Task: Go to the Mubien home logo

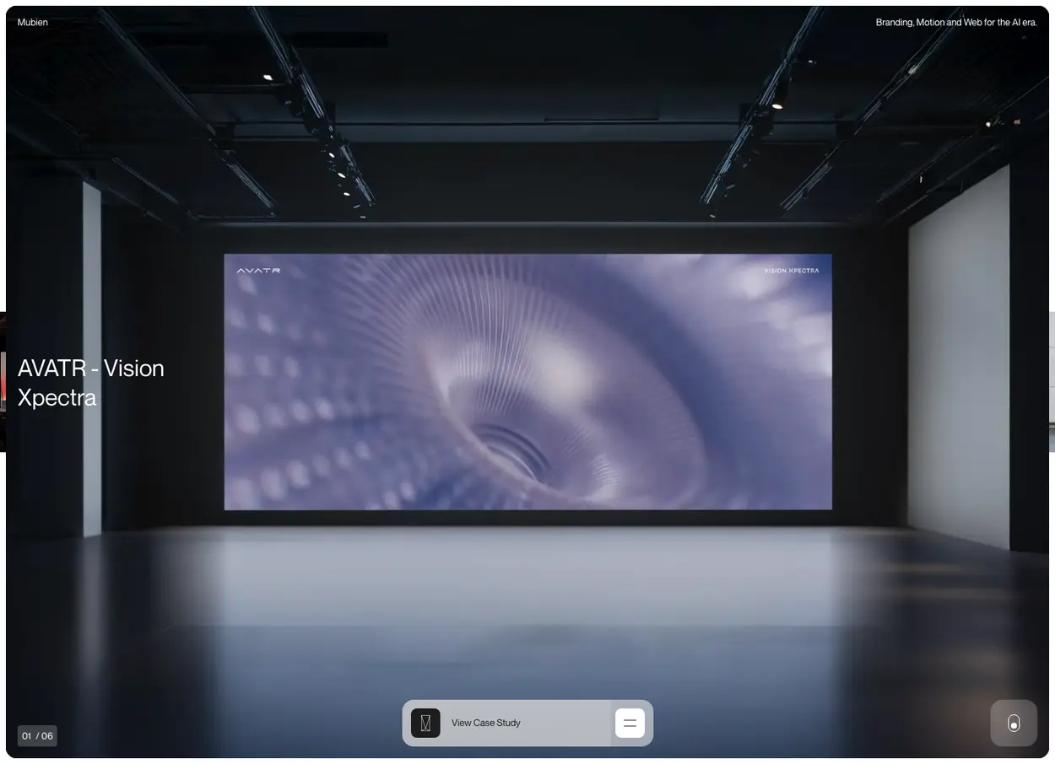Action: [x=33, y=23]
